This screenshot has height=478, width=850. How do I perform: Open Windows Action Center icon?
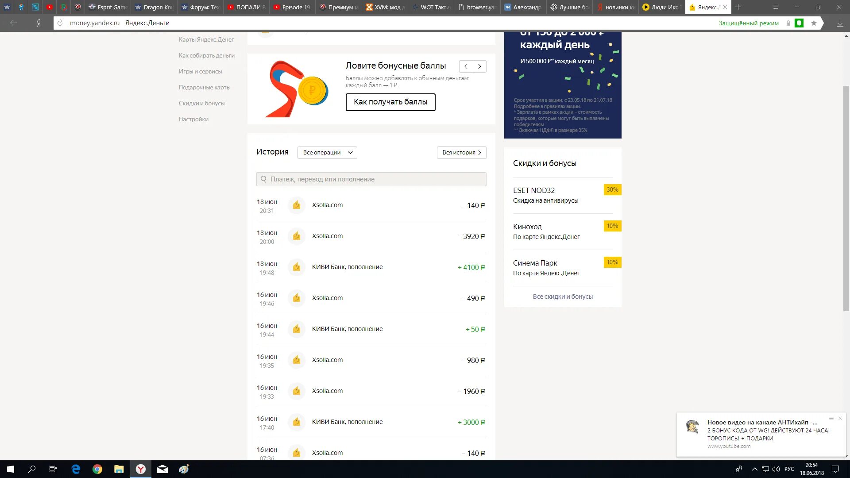tap(835, 469)
